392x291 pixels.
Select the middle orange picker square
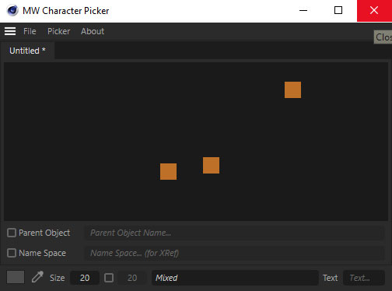coord(211,165)
